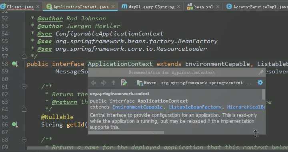Click the ApplicationContext.java tab file icon
288x152 pixels.
(x=49, y=7)
